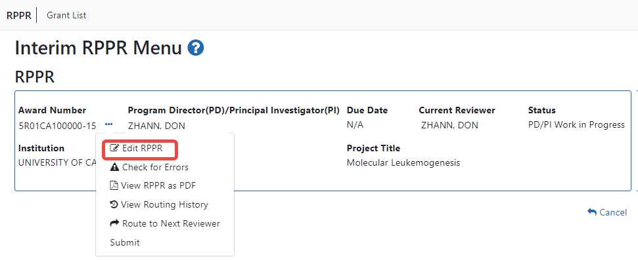Viewport: 638px width, 260px height.
Task: Click the RPPR section heading
Action: click(35, 77)
